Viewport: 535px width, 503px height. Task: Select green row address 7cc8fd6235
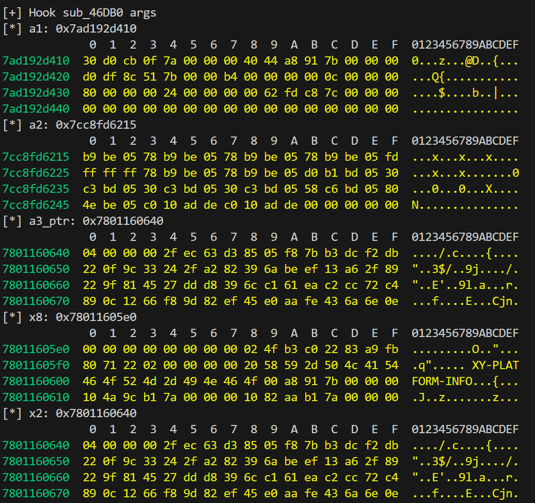36,189
